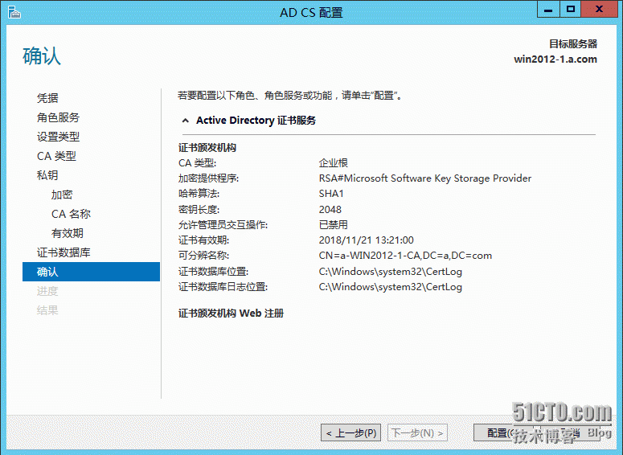Select the 私钥 step

coord(47,175)
